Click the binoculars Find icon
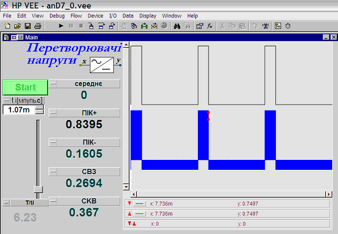338x234 pixels. (x=177, y=26)
